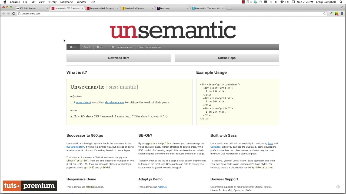Screen dimensions: 346x194
Task: Open the display mirroring menu bar icon
Action: 265,2
